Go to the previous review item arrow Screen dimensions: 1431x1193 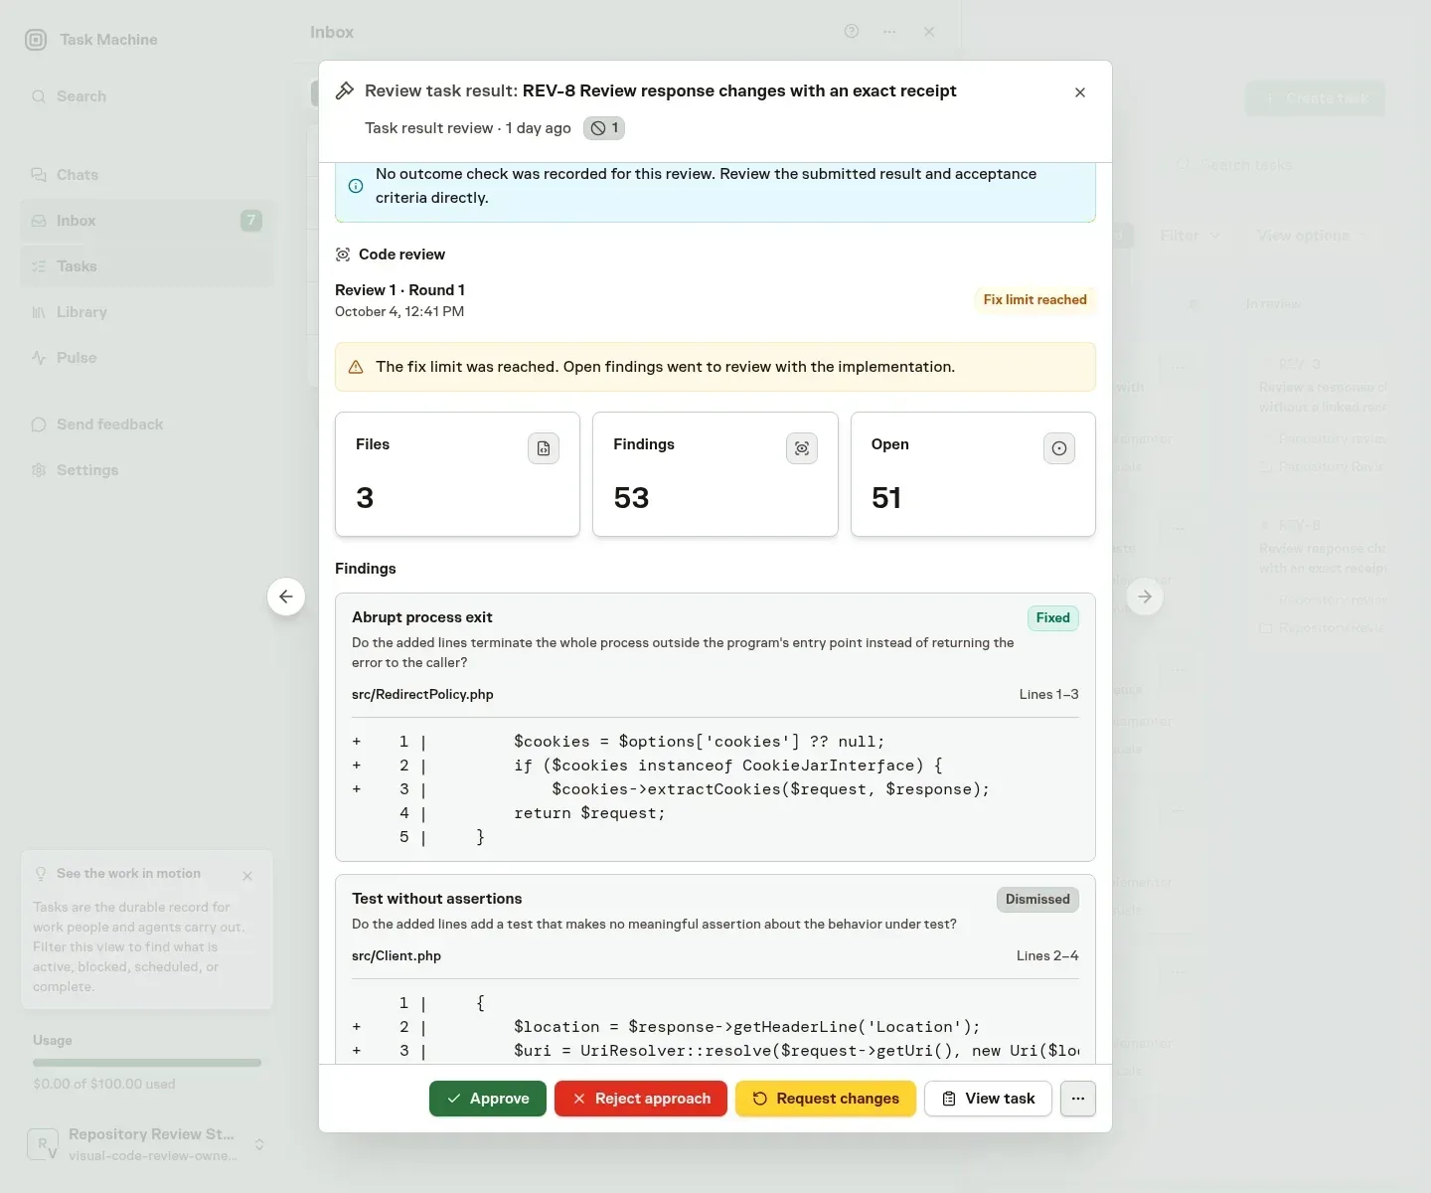286,596
